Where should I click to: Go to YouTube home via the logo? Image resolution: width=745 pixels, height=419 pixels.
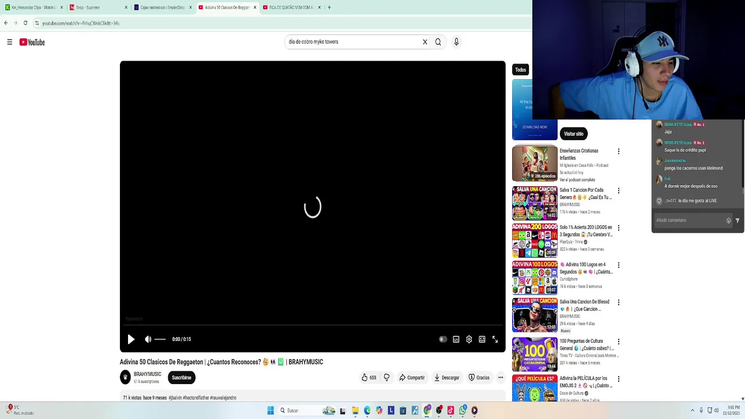(x=32, y=42)
